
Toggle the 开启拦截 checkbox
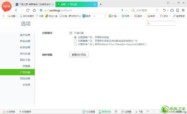pos(71,33)
